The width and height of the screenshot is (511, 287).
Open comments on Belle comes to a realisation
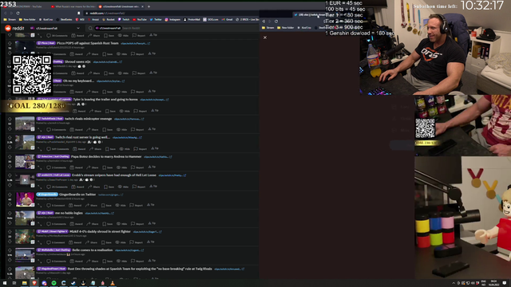click(x=56, y=261)
